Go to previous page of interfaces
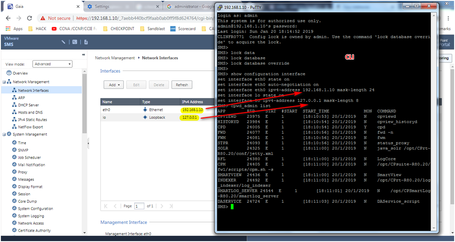 (115, 206)
